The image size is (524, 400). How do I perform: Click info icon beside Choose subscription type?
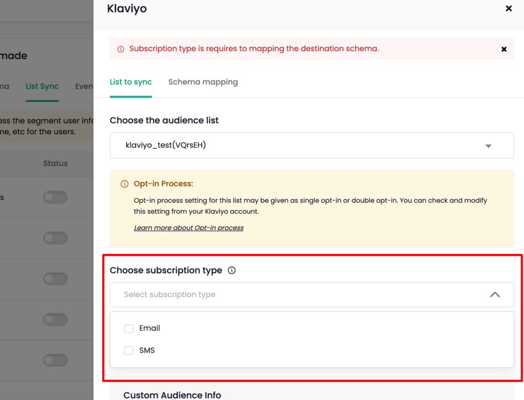tap(232, 270)
